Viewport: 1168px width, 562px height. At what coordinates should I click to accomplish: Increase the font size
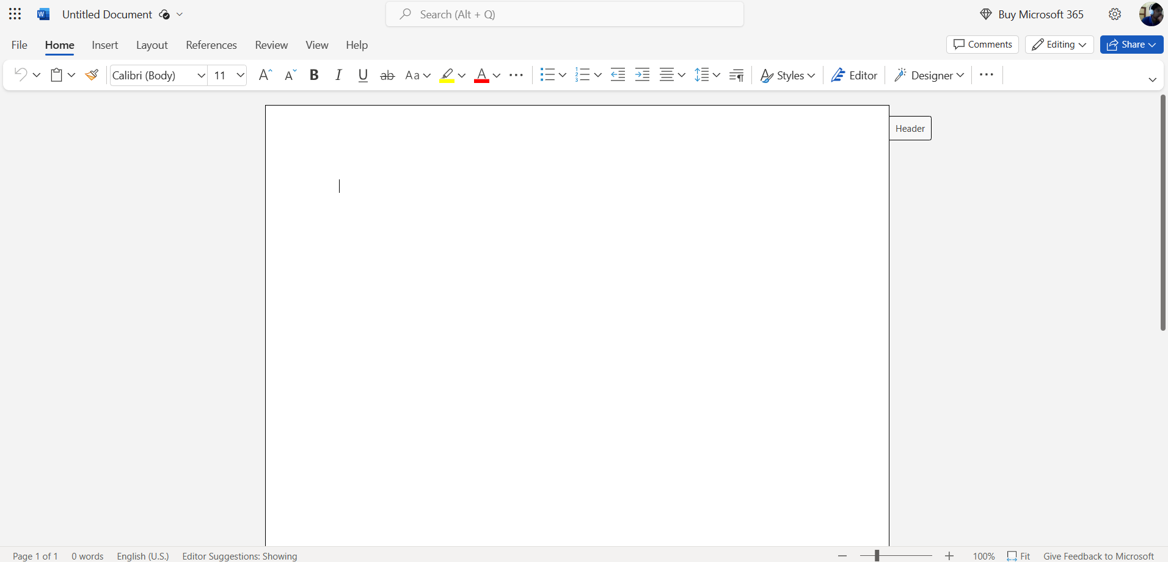265,74
